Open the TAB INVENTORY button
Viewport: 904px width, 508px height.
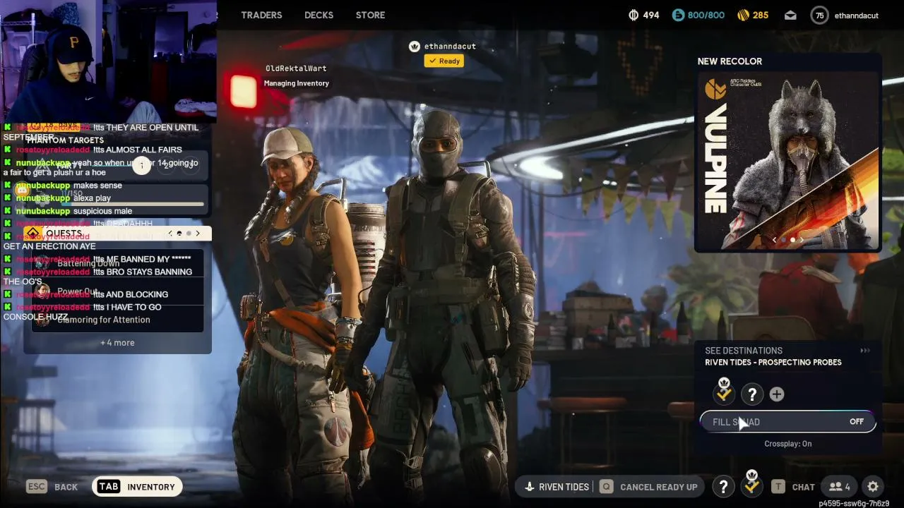(x=137, y=487)
